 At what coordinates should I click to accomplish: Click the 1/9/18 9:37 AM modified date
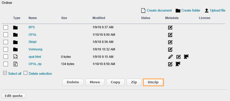tap(103, 27)
